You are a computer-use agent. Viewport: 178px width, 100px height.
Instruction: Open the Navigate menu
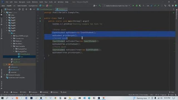coord(22,2)
